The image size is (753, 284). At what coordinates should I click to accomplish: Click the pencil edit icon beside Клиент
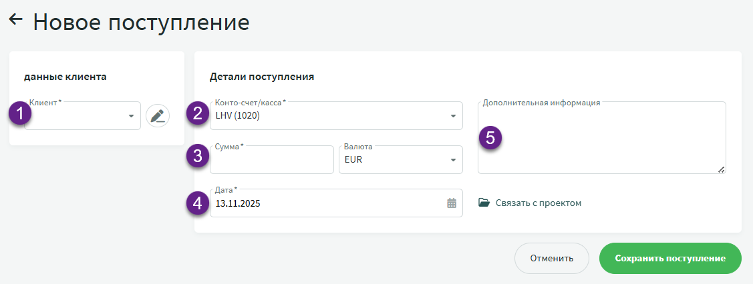(x=158, y=116)
